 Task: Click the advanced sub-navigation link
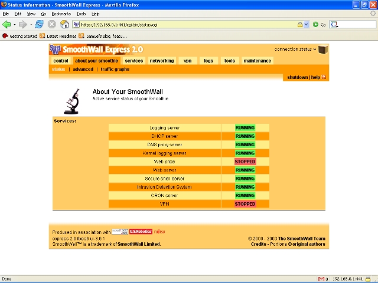point(83,70)
